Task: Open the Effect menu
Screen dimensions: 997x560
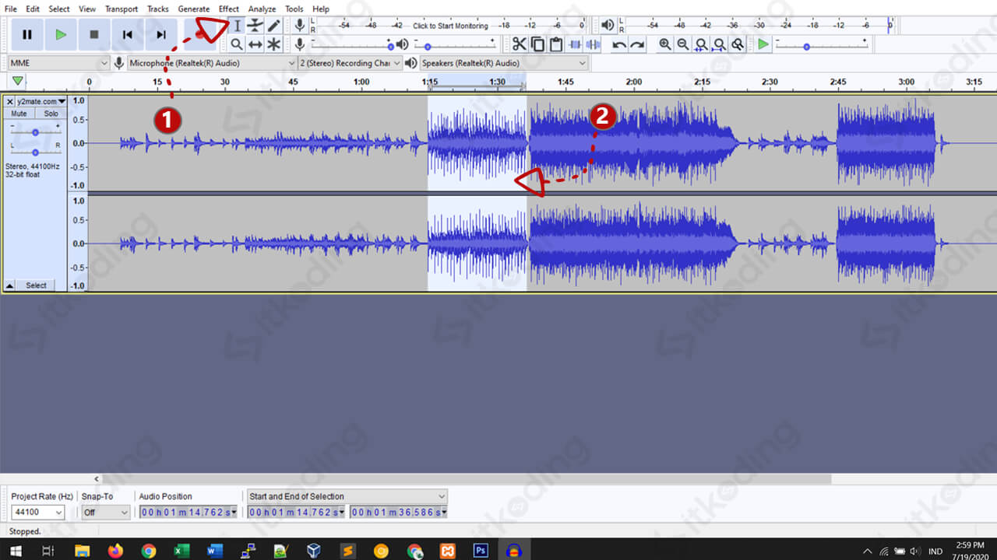Action: [229, 9]
